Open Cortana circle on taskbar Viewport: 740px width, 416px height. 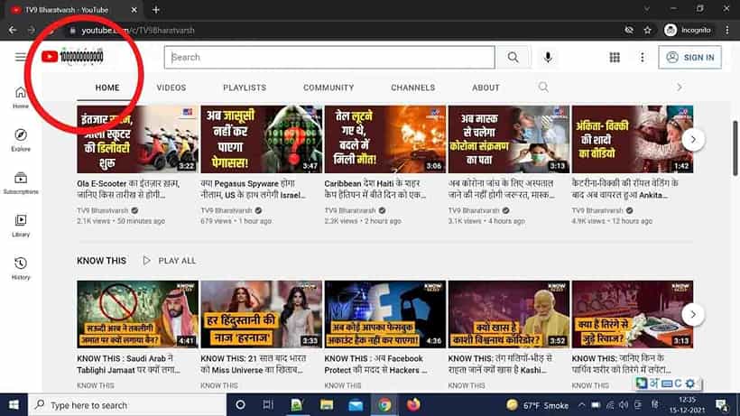click(240, 404)
